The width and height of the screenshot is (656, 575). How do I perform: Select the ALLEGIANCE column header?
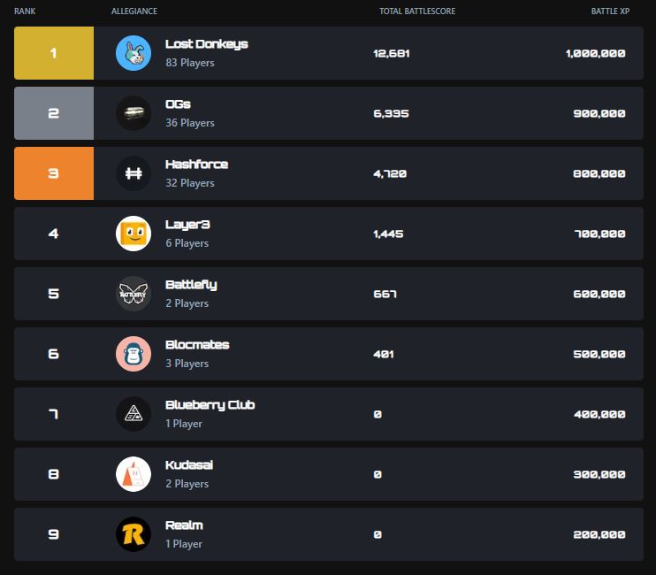[134, 11]
